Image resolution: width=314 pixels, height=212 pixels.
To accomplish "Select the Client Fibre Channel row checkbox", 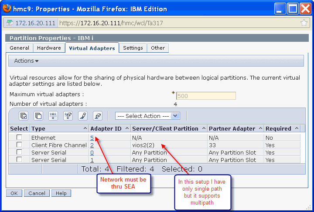I will click(x=19, y=145).
